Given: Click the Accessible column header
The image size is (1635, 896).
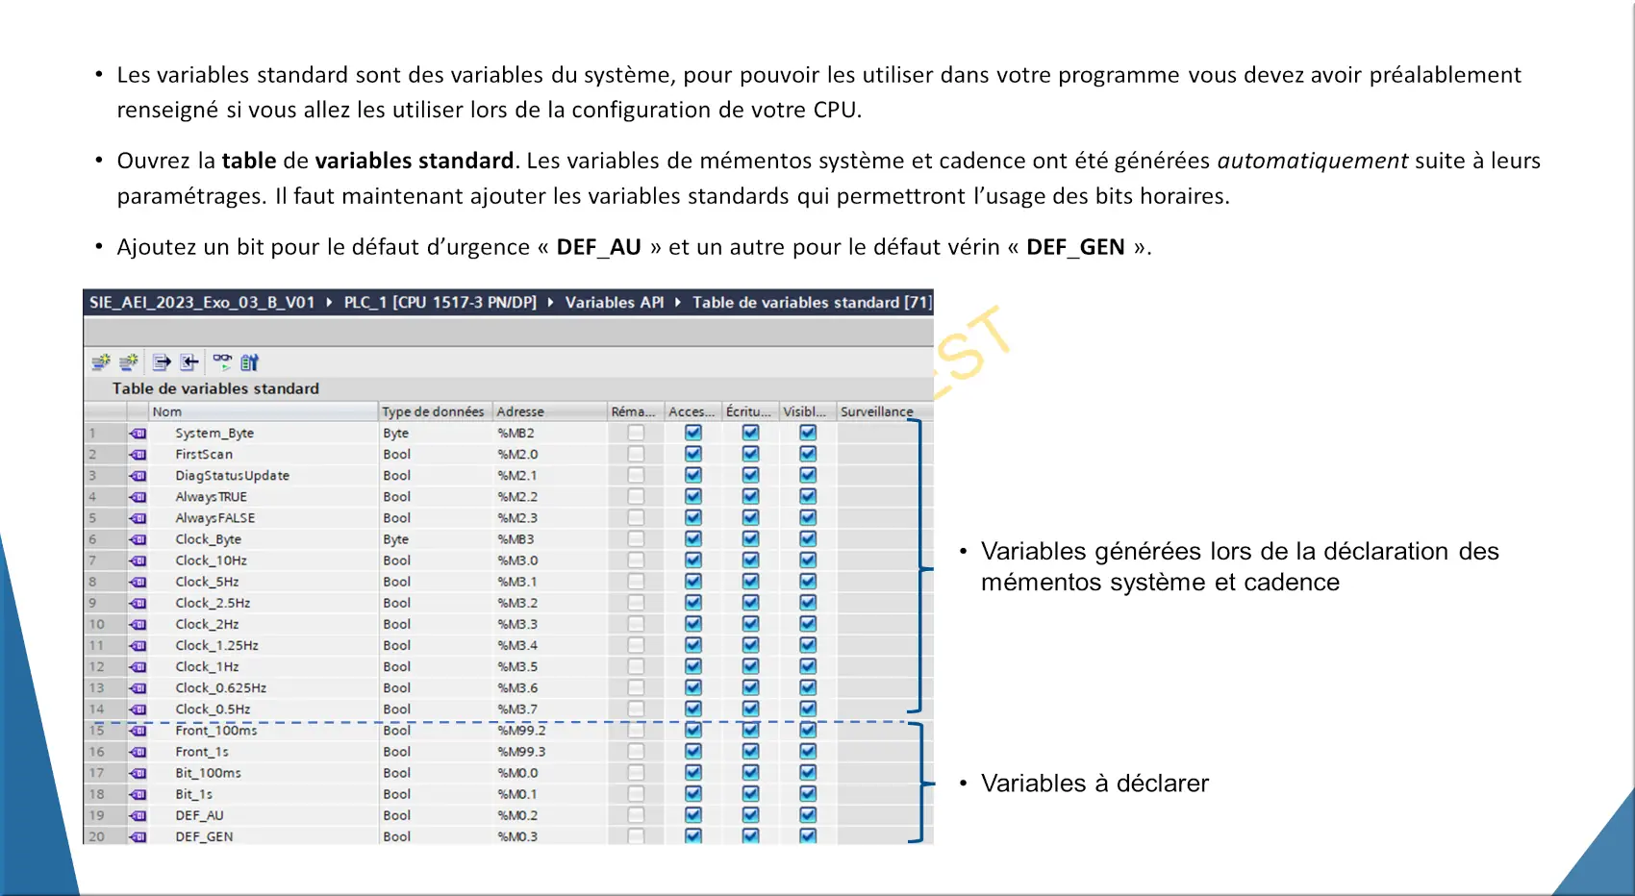Looking at the screenshot, I should [x=692, y=411].
